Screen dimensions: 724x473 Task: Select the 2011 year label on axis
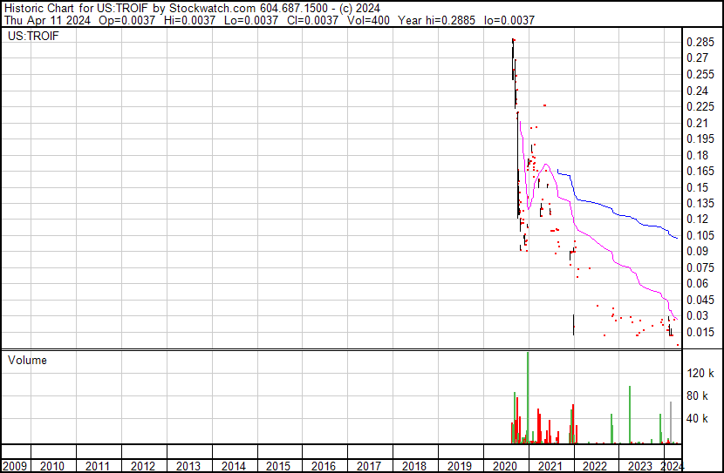click(98, 466)
